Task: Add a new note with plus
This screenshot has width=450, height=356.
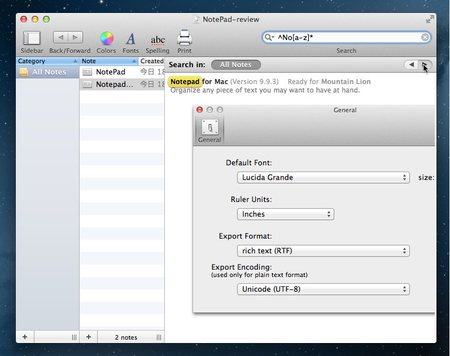Action: pyautogui.click(x=89, y=337)
